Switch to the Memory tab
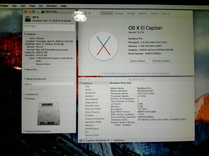Image resolution: width=209 pixels, height=156 pixels. 143,14
